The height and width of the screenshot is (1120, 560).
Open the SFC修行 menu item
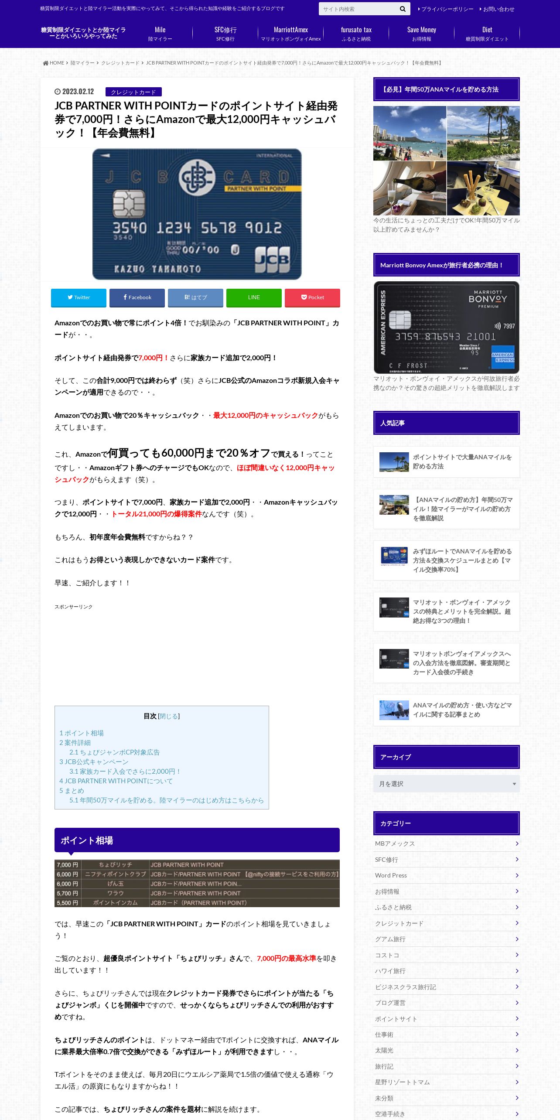225,34
